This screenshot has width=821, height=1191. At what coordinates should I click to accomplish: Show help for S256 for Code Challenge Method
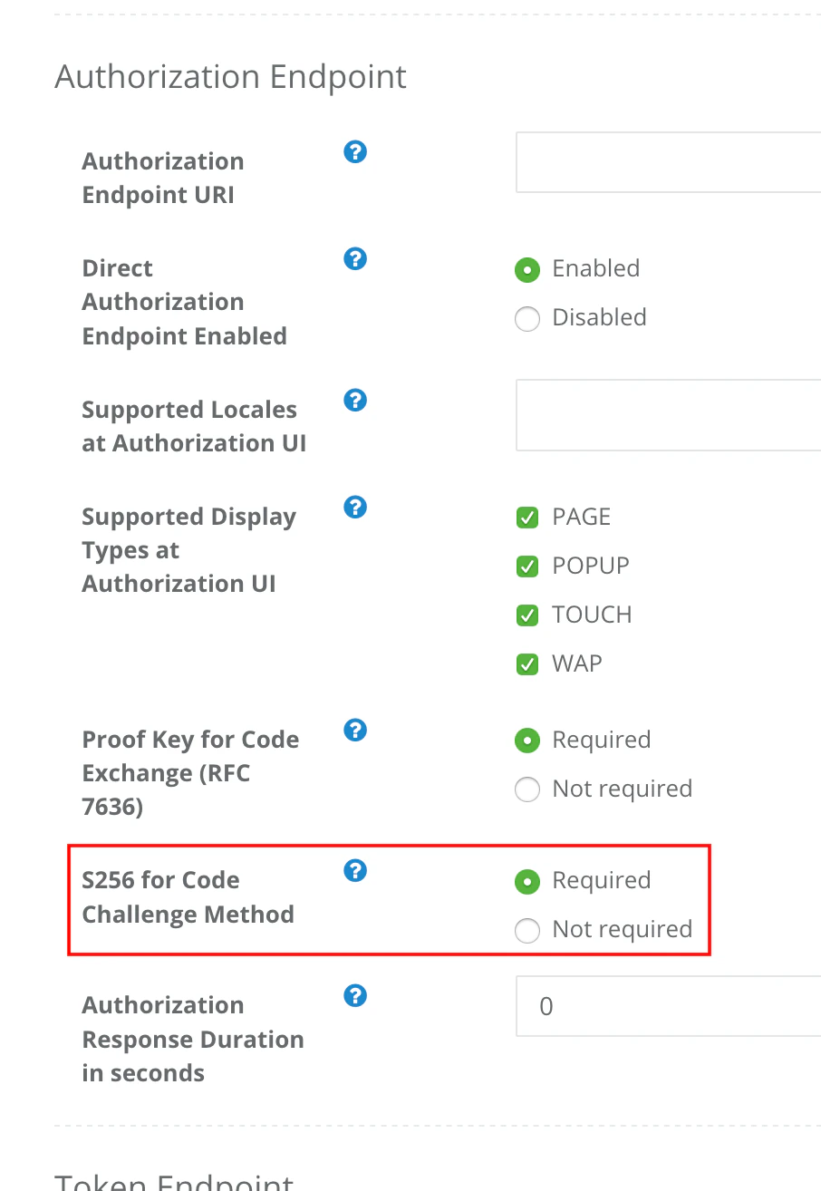pos(355,871)
